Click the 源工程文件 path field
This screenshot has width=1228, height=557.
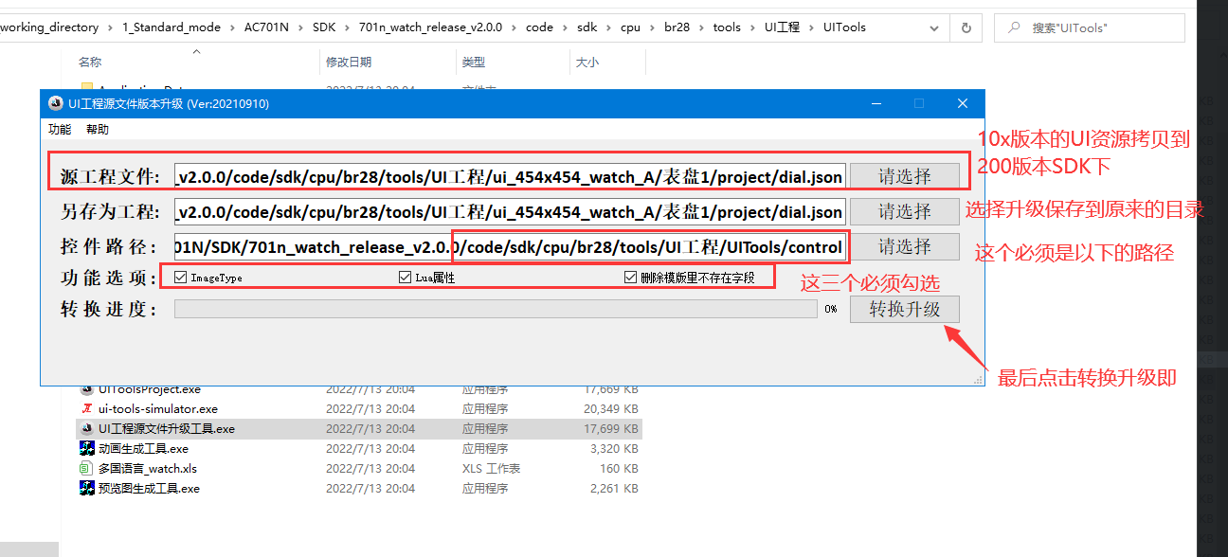(510, 177)
